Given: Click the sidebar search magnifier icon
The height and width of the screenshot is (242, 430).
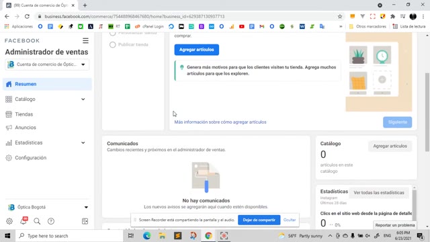Looking at the screenshot, I should pos(37,221).
